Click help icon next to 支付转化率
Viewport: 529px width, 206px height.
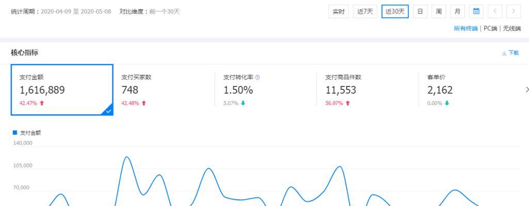pyautogui.click(x=258, y=77)
